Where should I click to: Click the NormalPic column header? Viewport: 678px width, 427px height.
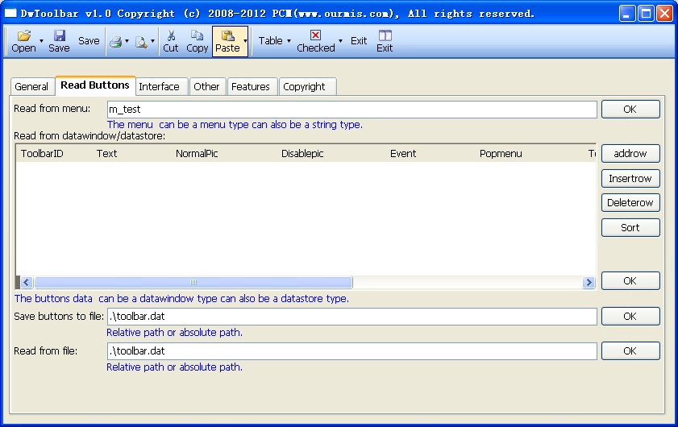[197, 153]
